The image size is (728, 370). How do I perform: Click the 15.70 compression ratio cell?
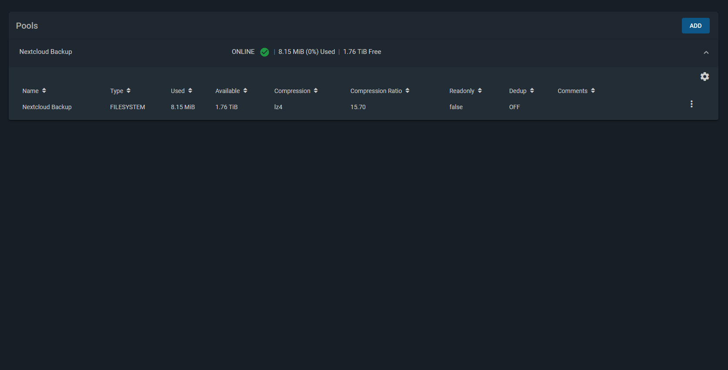click(x=358, y=107)
